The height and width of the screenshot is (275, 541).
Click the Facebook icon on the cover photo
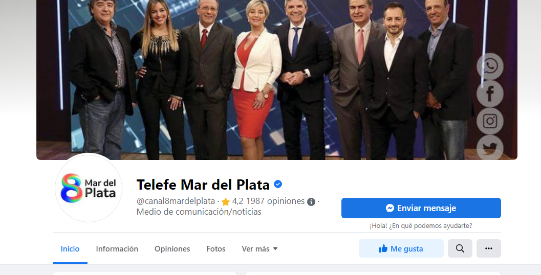click(x=490, y=94)
